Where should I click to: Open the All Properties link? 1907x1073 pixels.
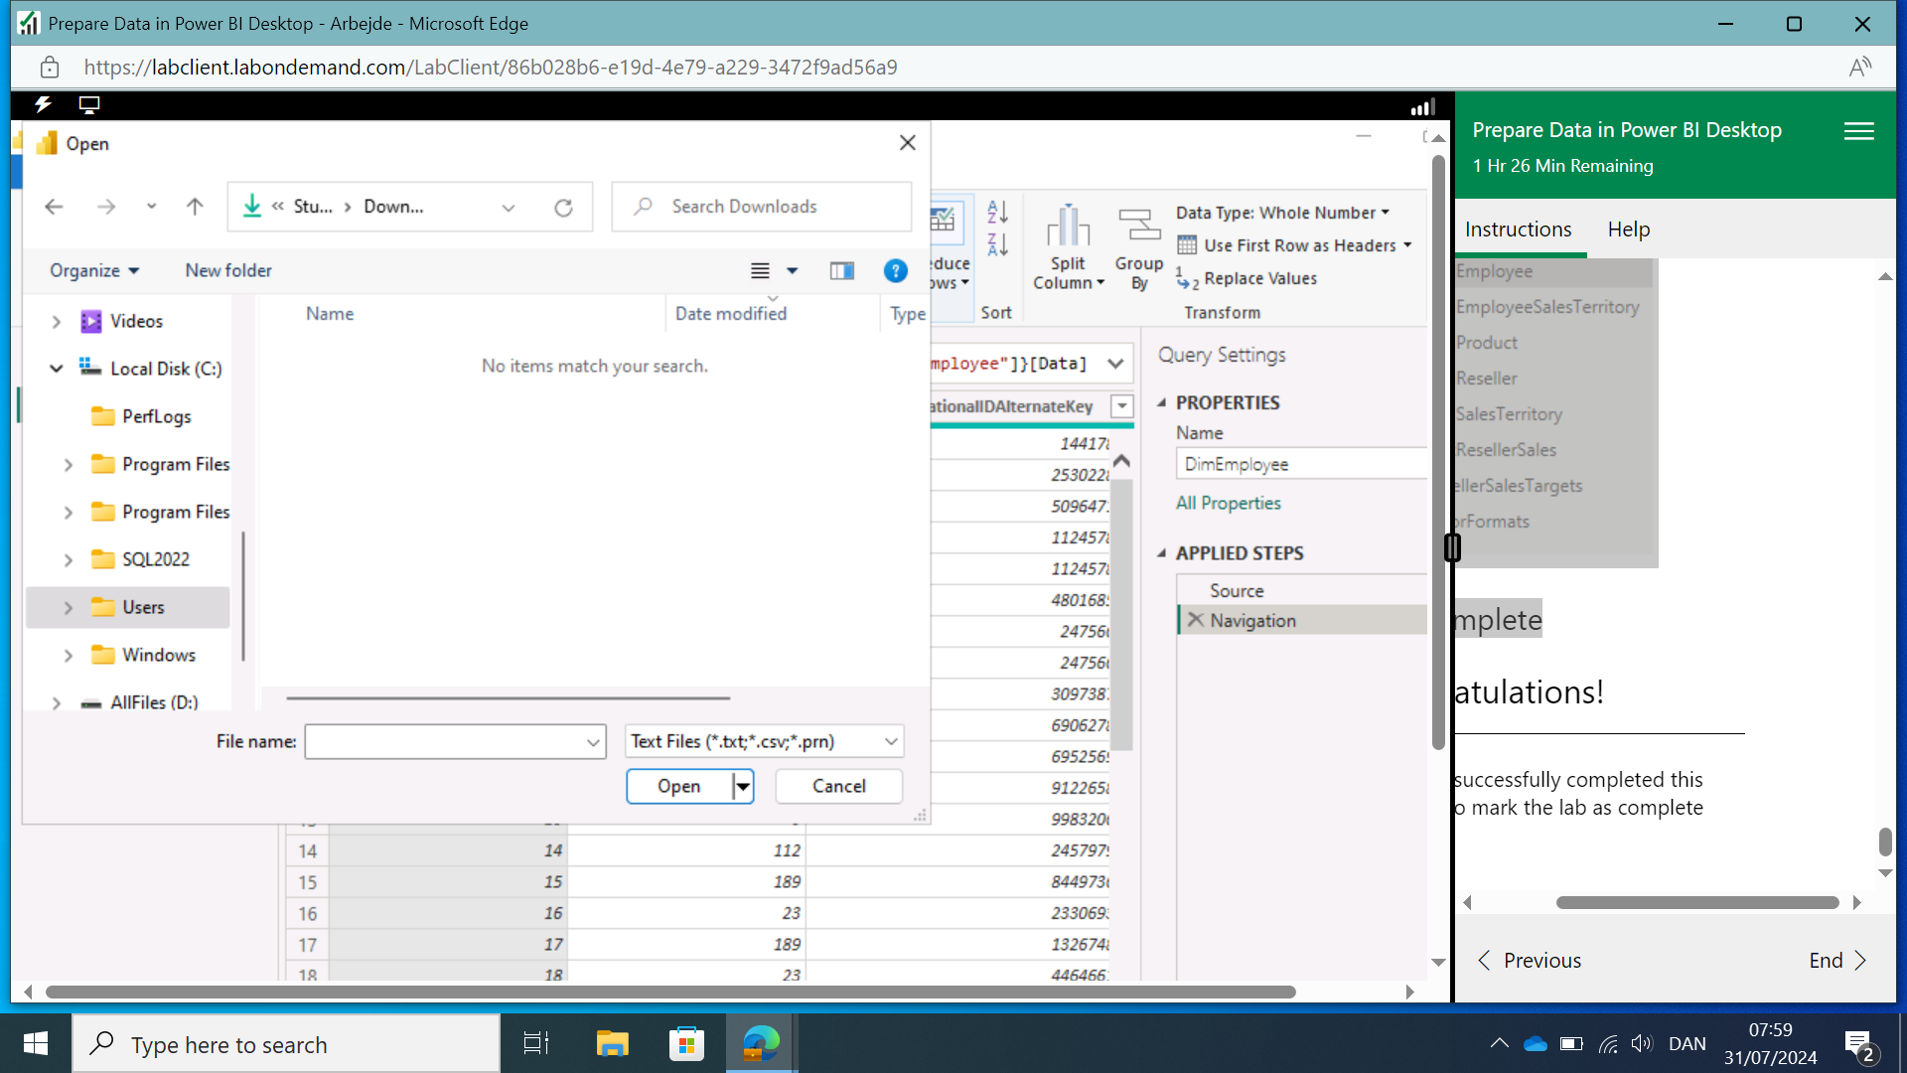[x=1229, y=504]
